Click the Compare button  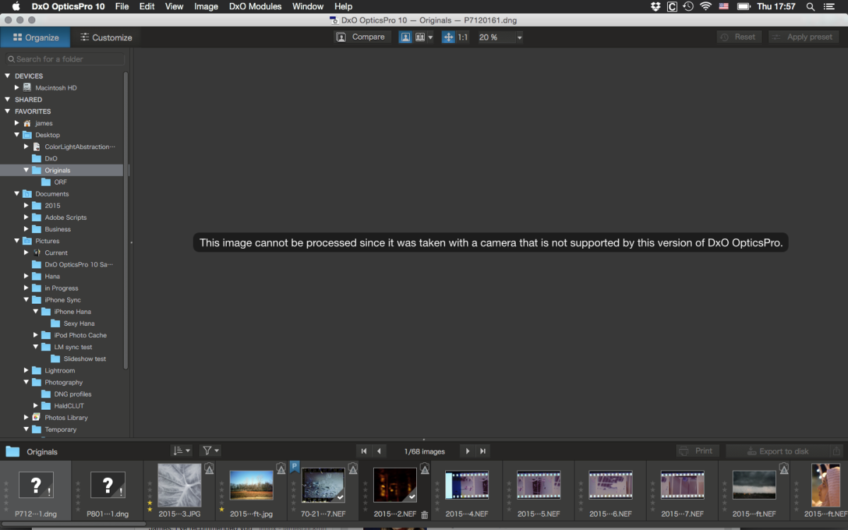tap(362, 37)
